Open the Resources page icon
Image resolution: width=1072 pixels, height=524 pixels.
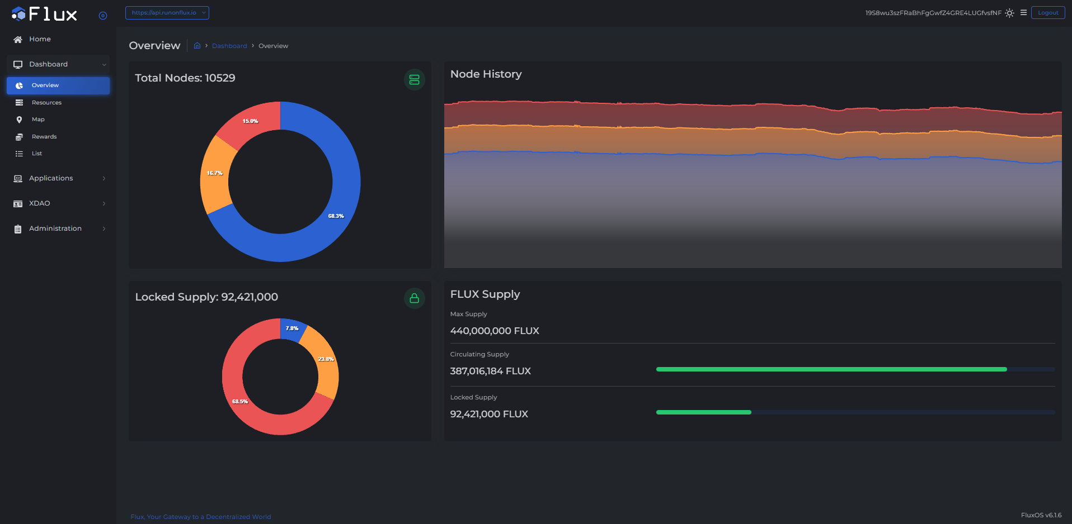(x=19, y=103)
